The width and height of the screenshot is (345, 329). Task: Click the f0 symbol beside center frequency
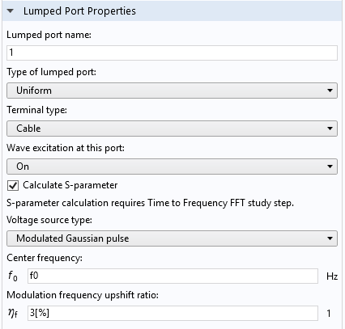13,276
